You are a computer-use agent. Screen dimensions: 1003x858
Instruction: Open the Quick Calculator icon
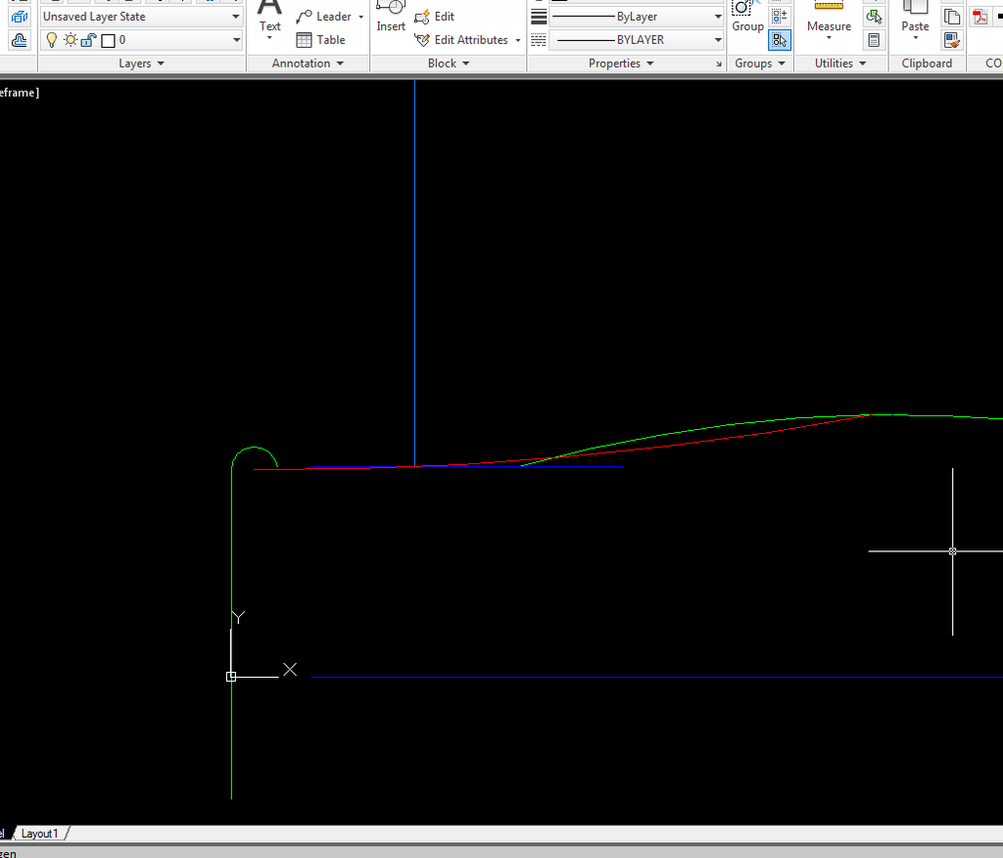click(874, 40)
